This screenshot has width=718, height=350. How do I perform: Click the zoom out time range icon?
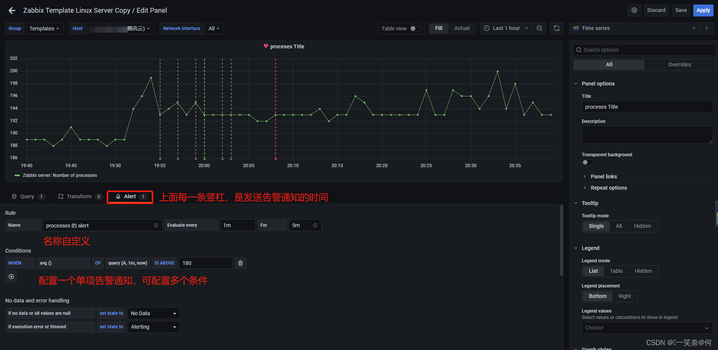pyautogui.click(x=539, y=28)
